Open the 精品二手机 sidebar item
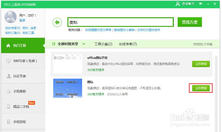 point(23,107)
